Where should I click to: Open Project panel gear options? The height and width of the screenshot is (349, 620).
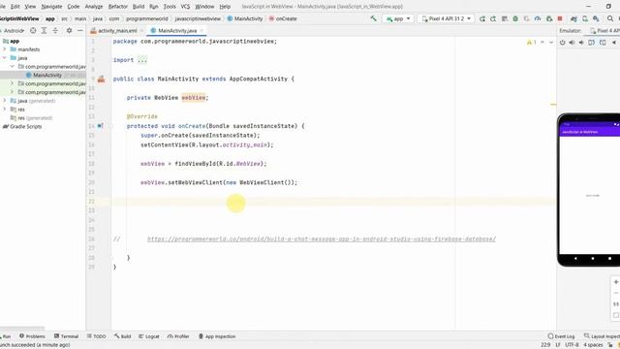[x=69, y=30]
